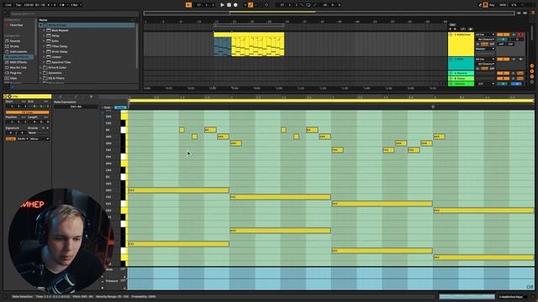
Task: Click the Set locator button
Action: (452, 25)
